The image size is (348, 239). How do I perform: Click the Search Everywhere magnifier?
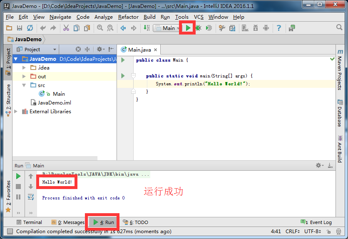tap(339, 27)
